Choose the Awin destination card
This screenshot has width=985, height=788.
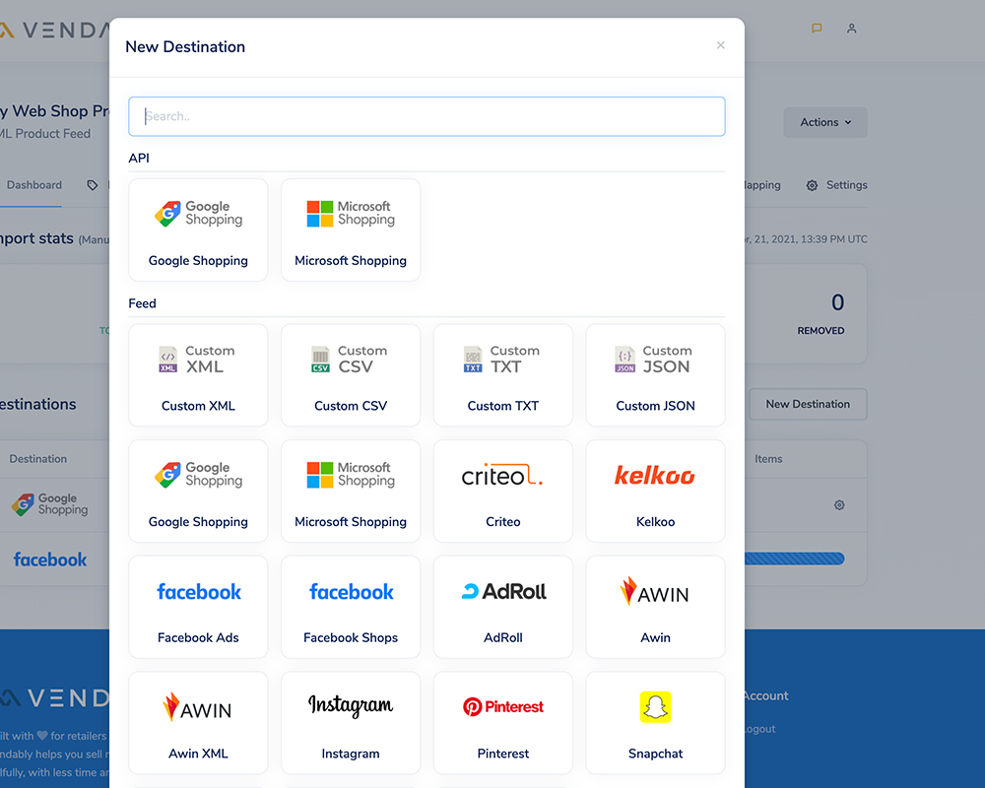pos(655,607)
